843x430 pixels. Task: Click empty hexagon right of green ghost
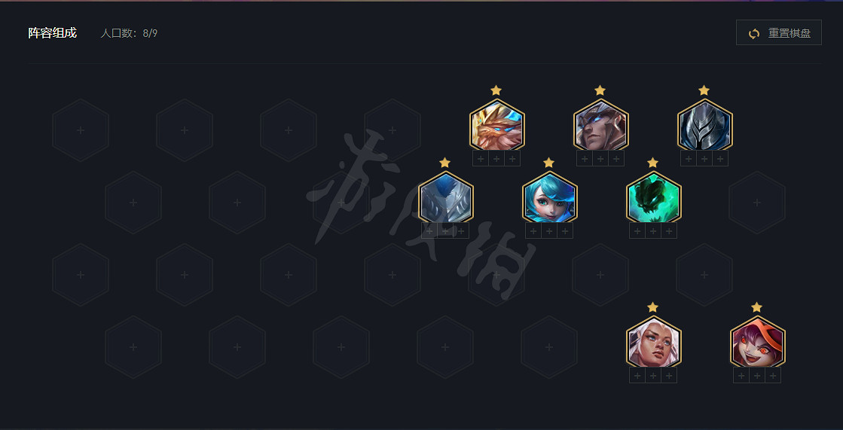click(757, 203)
